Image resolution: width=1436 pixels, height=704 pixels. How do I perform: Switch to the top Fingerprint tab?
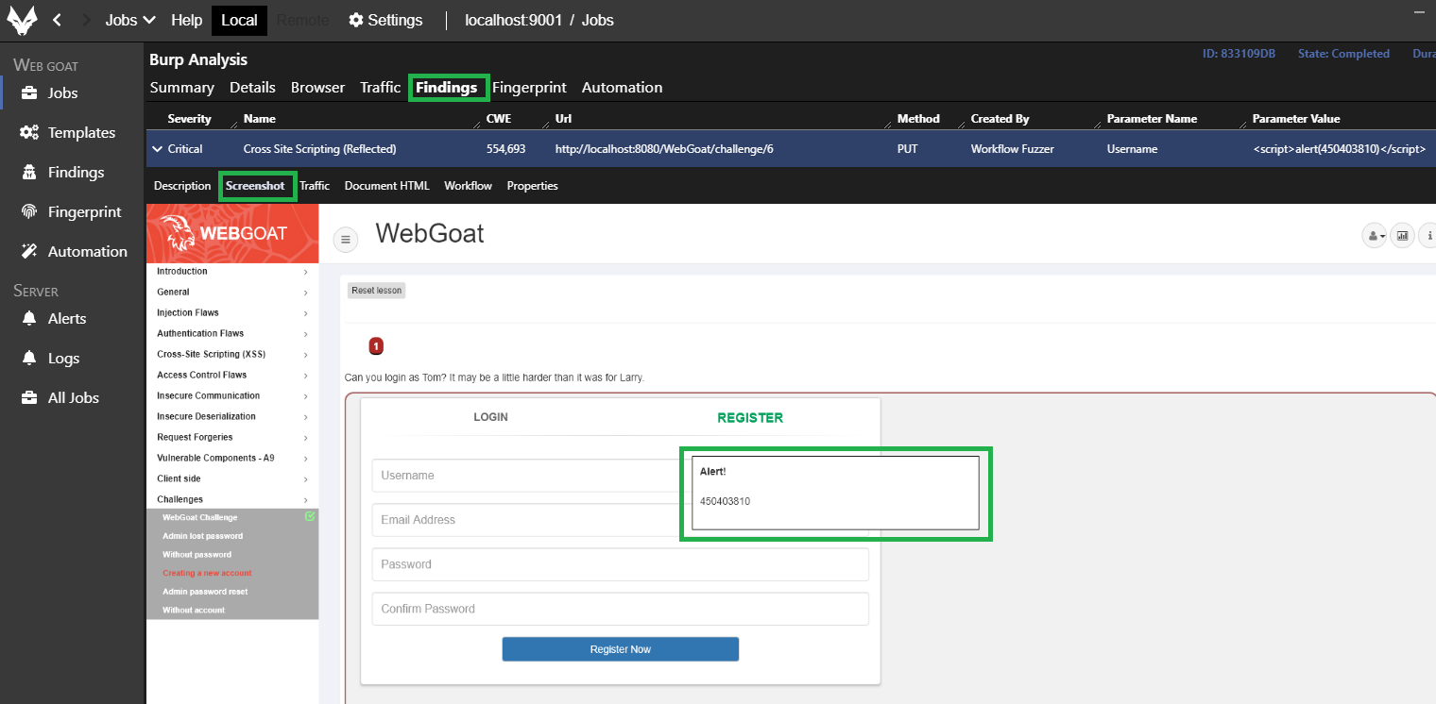529,88
